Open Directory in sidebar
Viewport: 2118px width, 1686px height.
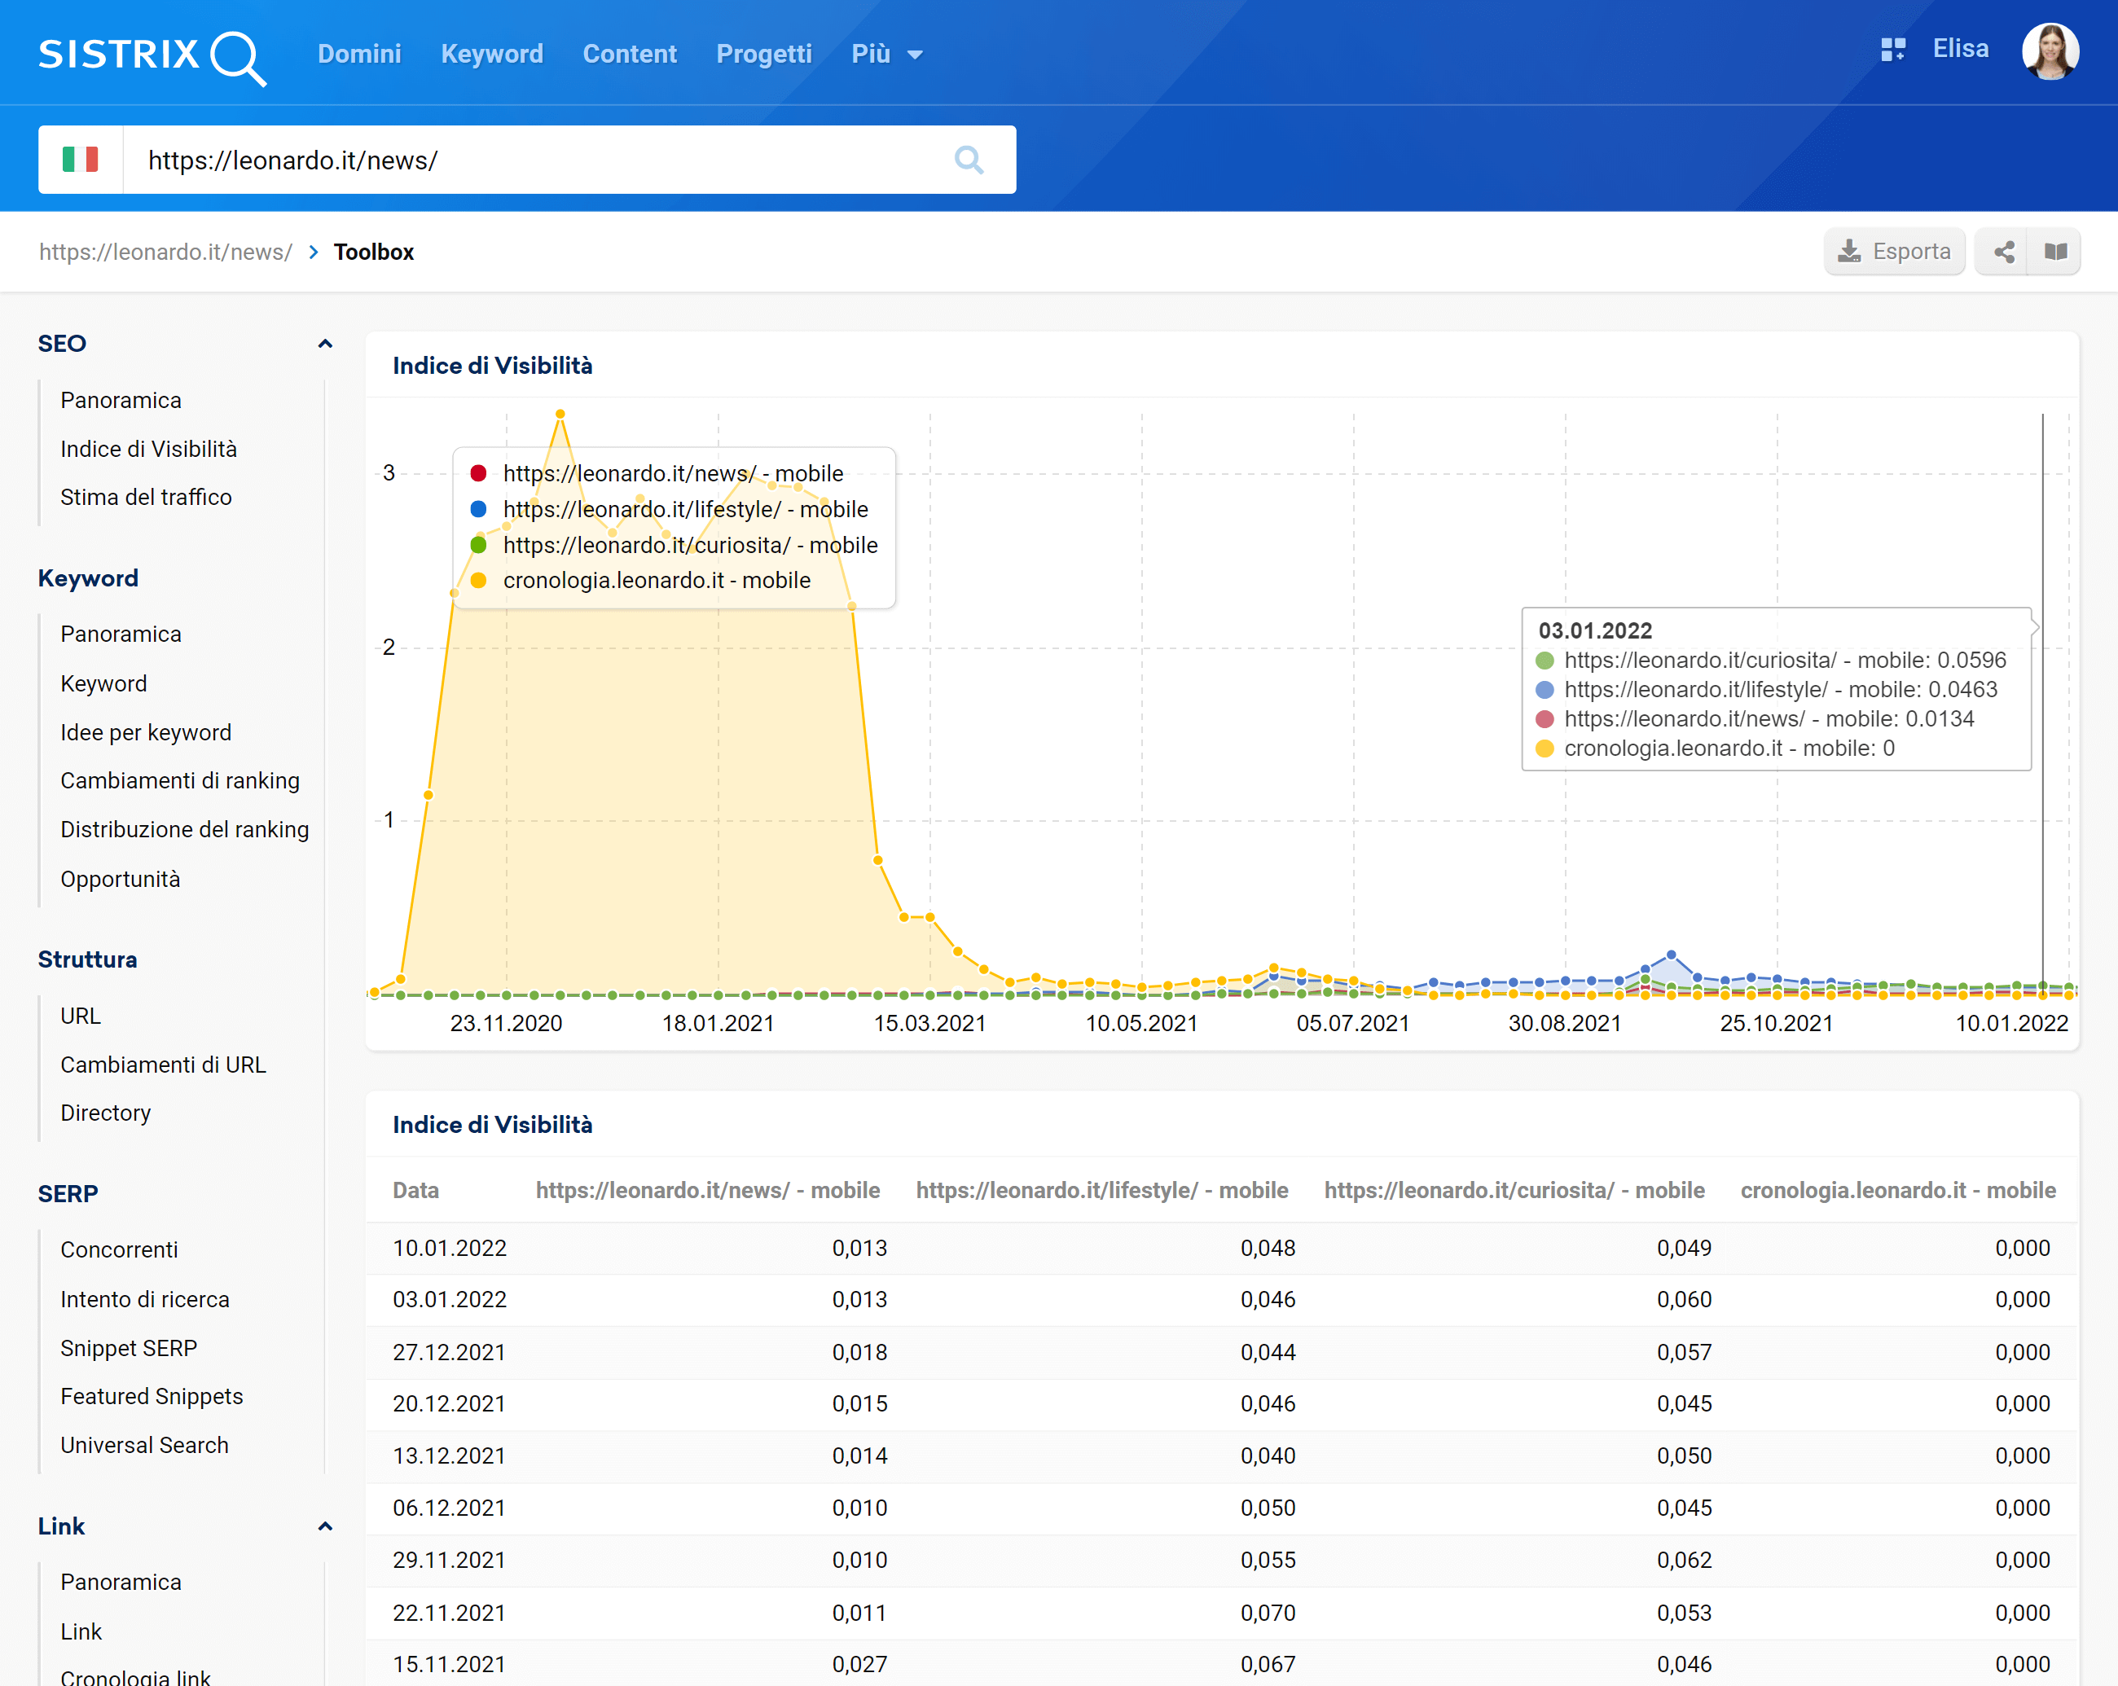click(106, 1113)
